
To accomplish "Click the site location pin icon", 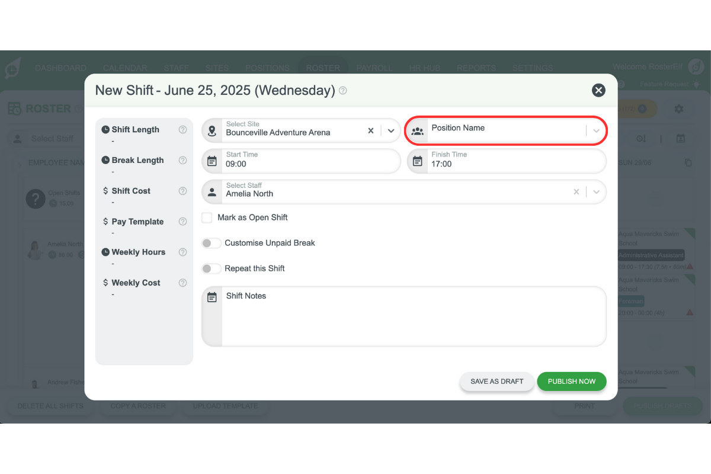I will click(212, 130).
